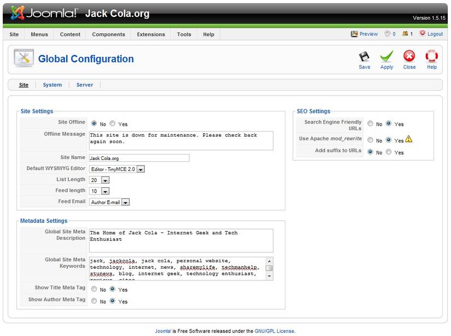Open the Help menu in the menu bar
Viewport: 451px width, 336px height.
208,34
